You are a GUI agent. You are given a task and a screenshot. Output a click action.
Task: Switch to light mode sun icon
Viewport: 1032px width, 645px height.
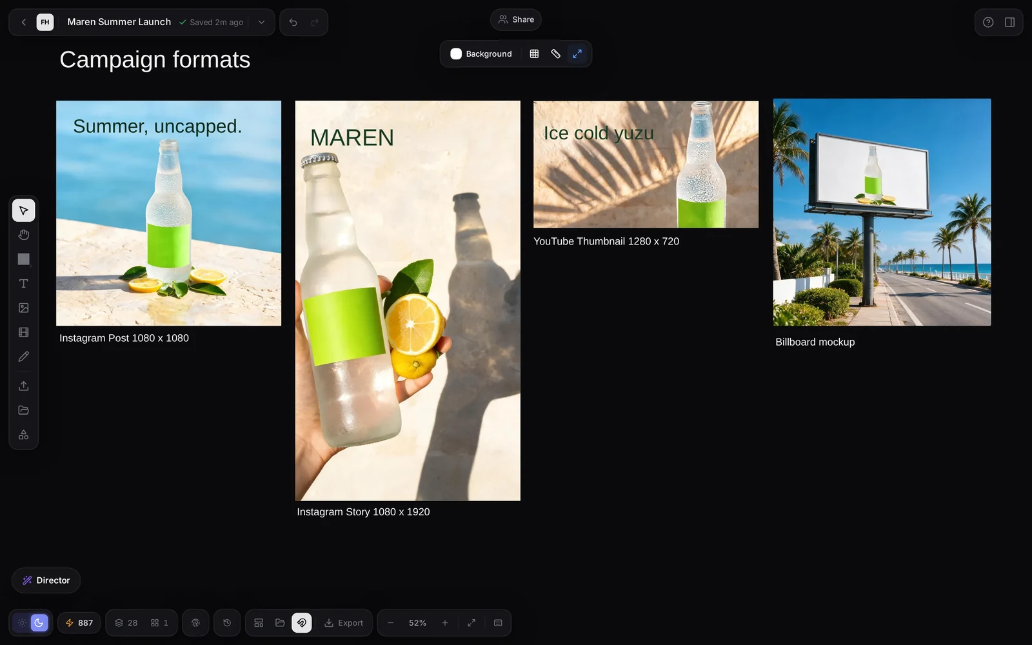22,623
